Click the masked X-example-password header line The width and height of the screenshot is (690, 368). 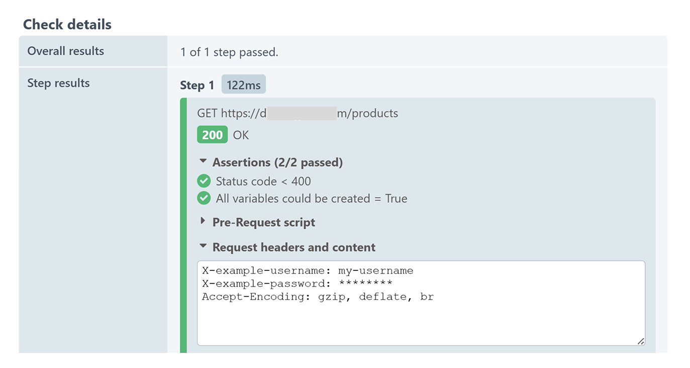click(297, 284)
